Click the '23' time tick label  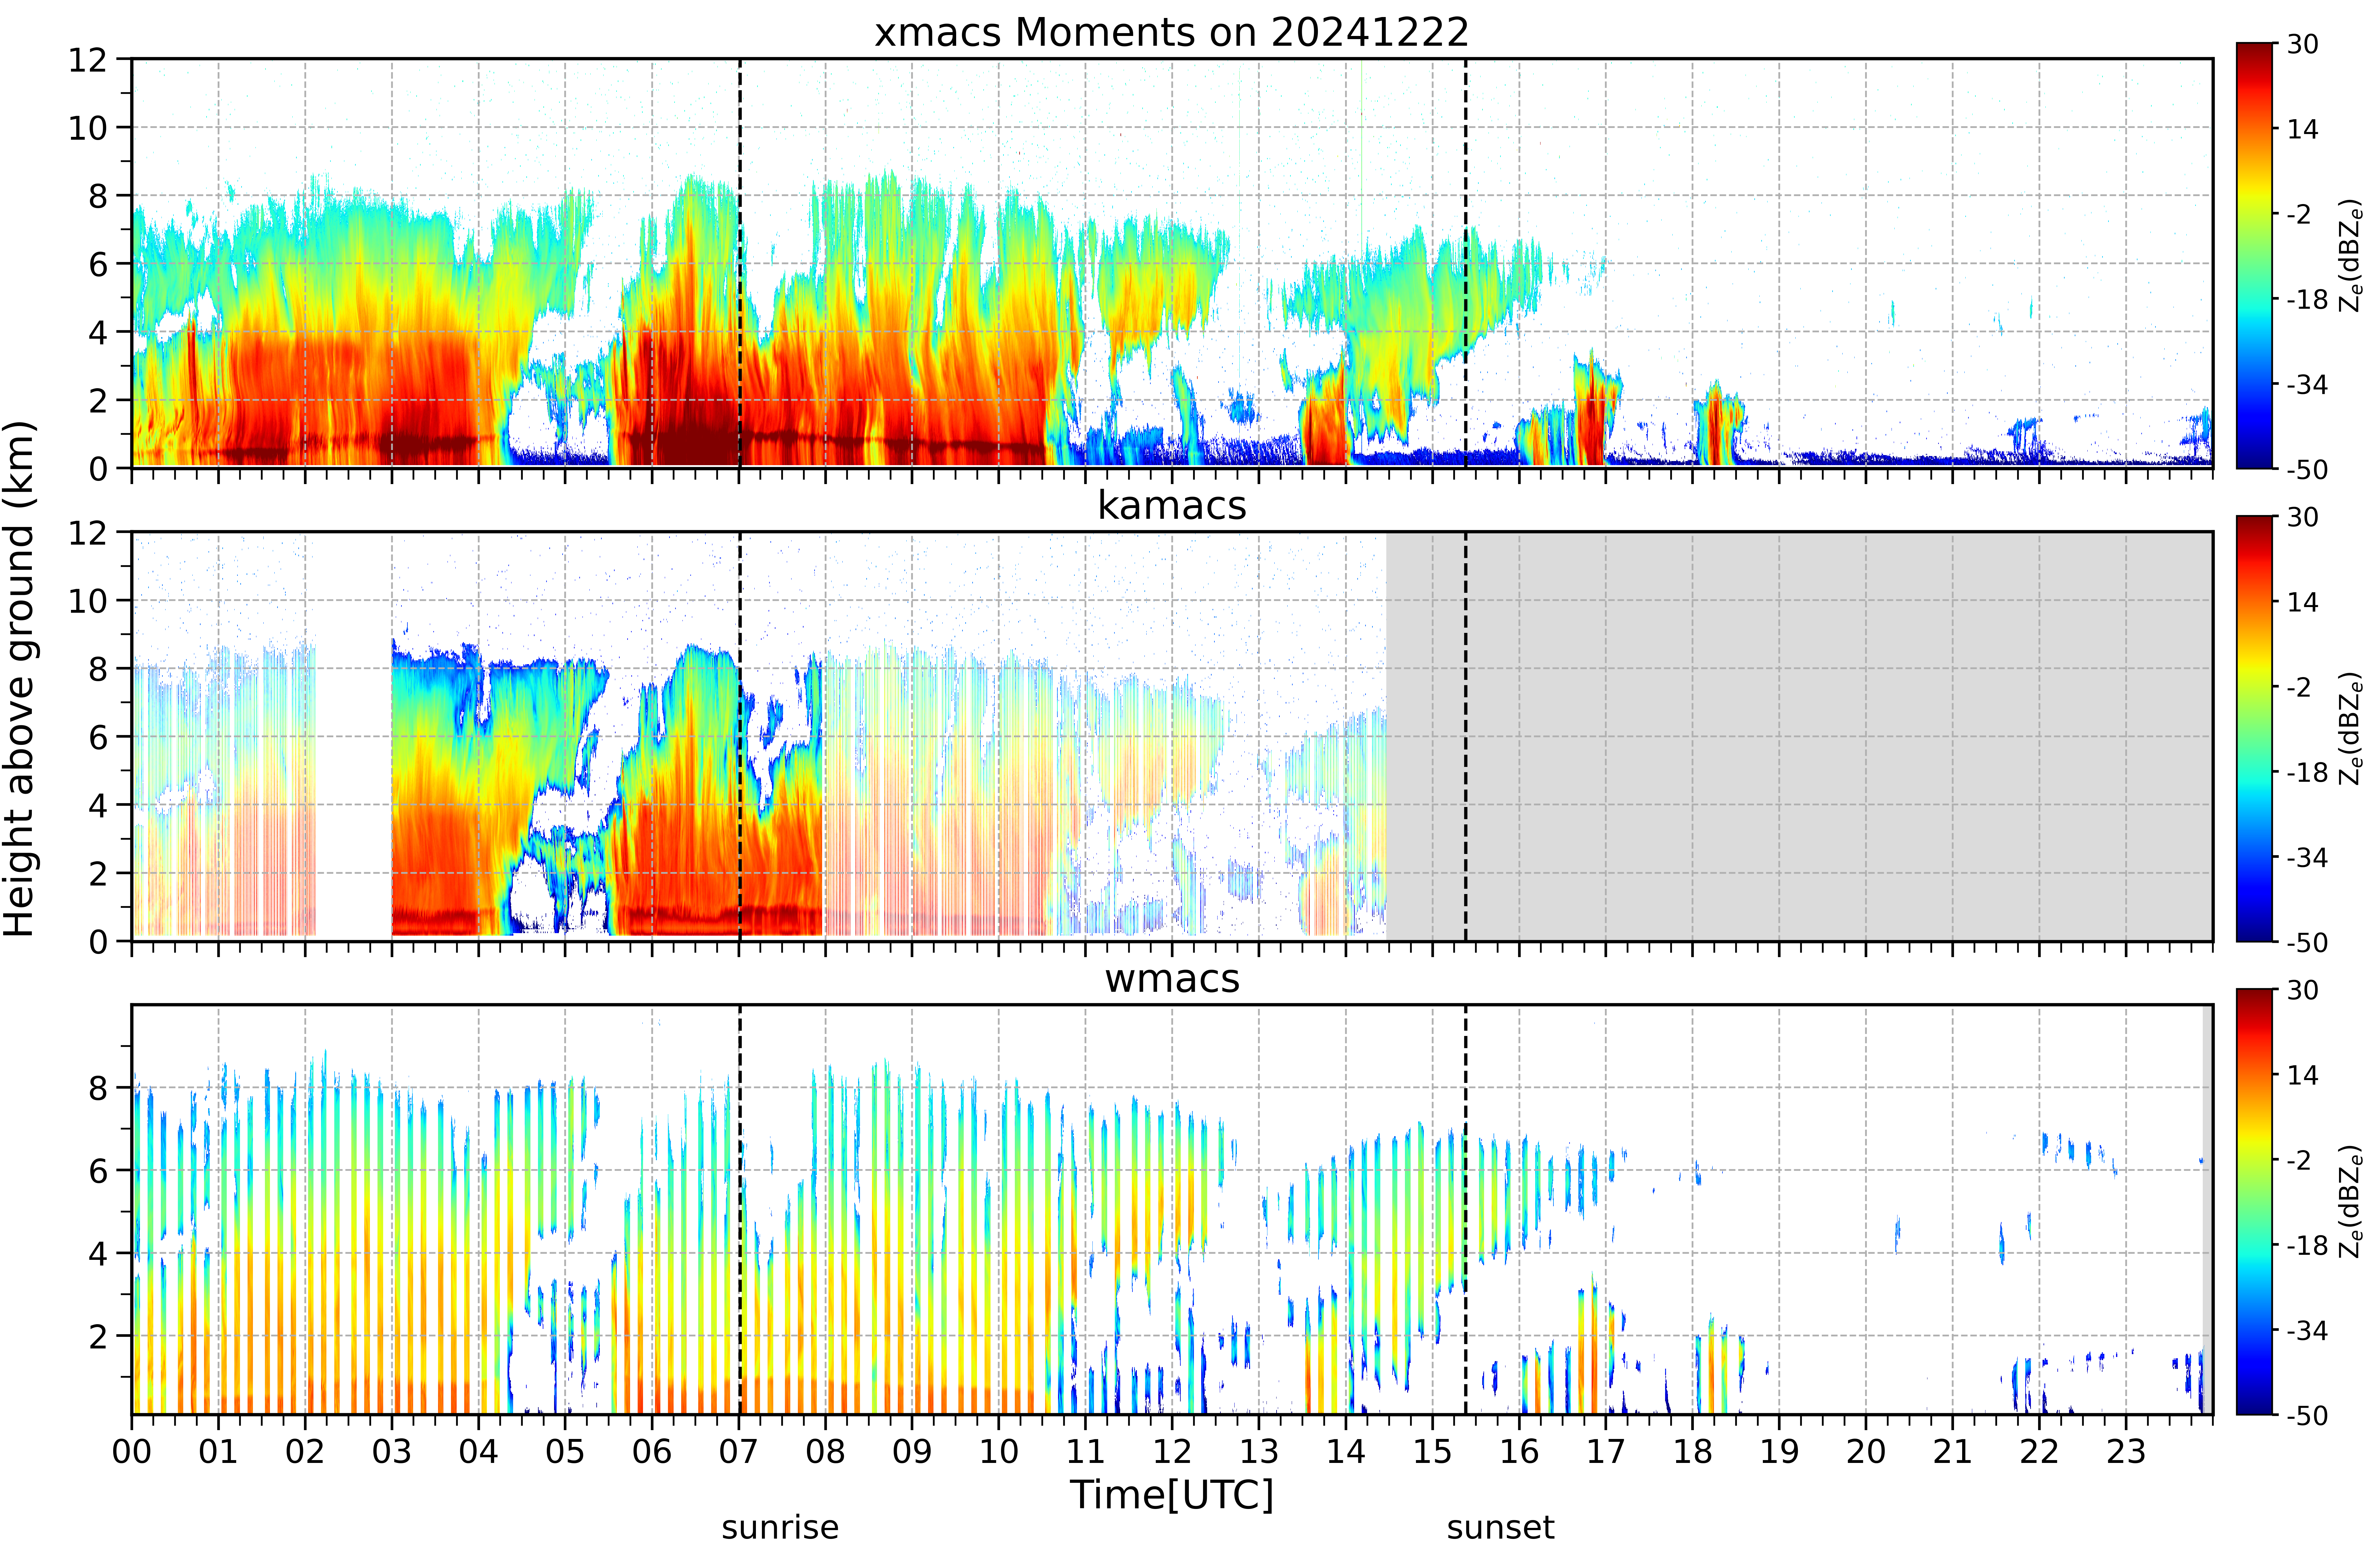tap(2126, 1452)
